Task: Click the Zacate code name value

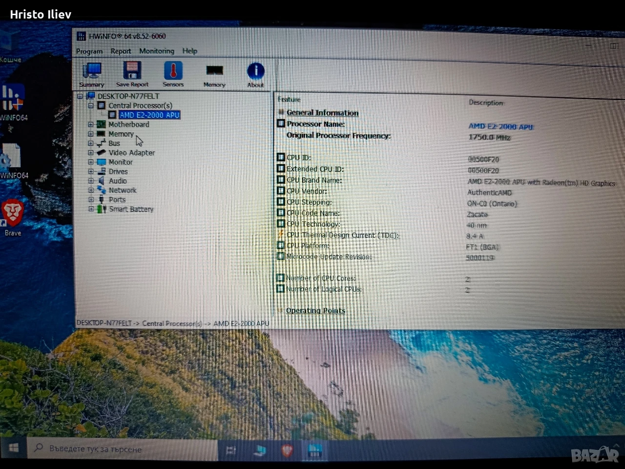Action: coord(477,214)
